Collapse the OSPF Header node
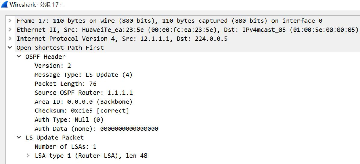This screenshot has width=360, height=164. 19,56
